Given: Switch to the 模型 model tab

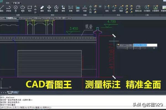Looking at the screenshot, I should (x=10, y=92).
